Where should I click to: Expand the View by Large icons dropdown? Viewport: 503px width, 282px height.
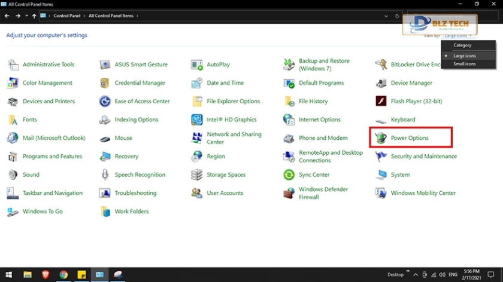tap(458, 36)
